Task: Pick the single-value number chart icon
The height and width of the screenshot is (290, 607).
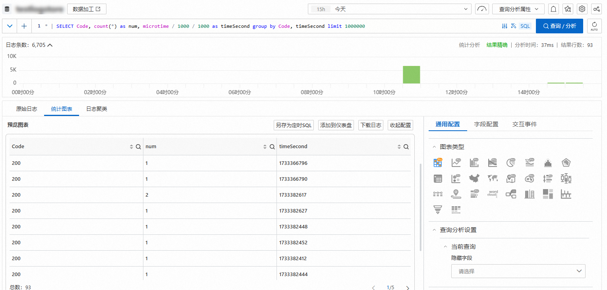Action: [530, 162]
